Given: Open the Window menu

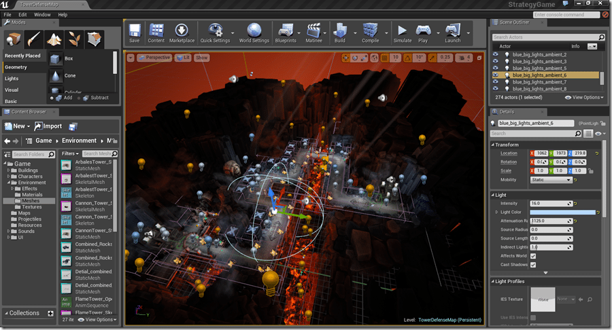Looking at the screenshot, I should tap(42, 15).
